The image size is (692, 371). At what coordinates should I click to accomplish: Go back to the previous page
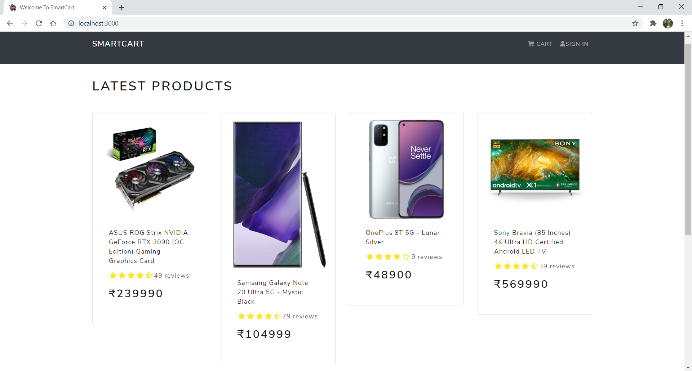point(10,23)
